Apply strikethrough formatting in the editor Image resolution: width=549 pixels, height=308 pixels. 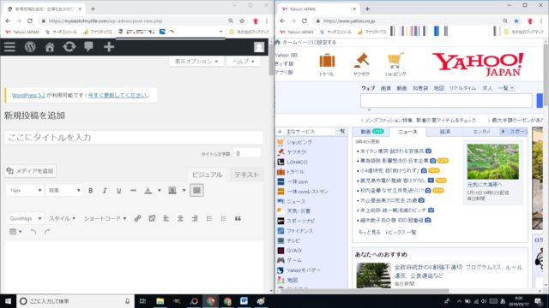[133, 190]
